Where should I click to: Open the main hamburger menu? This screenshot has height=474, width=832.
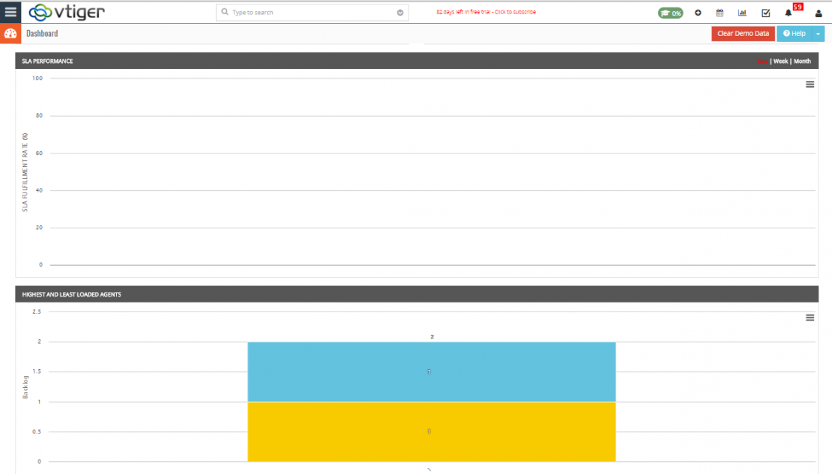[x=10, y=10]
